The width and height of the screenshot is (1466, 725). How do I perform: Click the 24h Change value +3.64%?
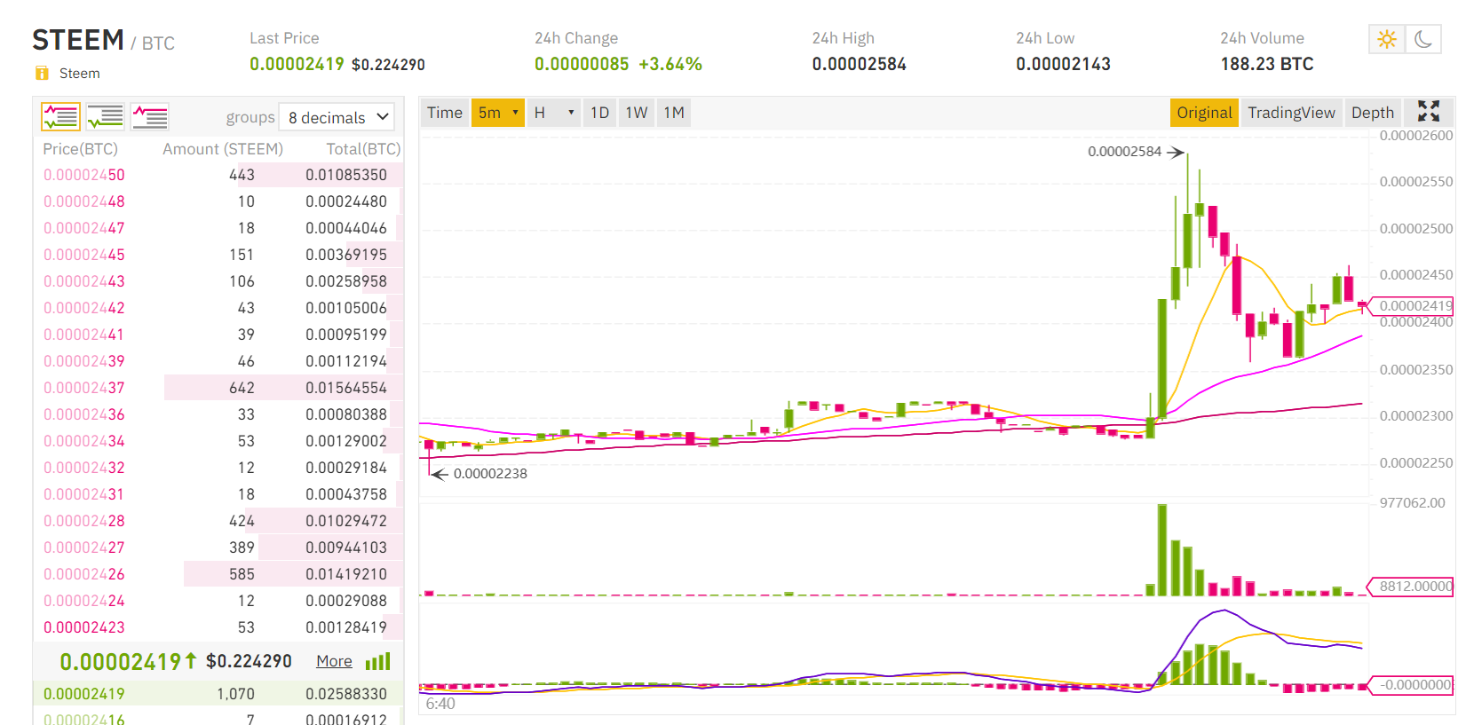670,64
